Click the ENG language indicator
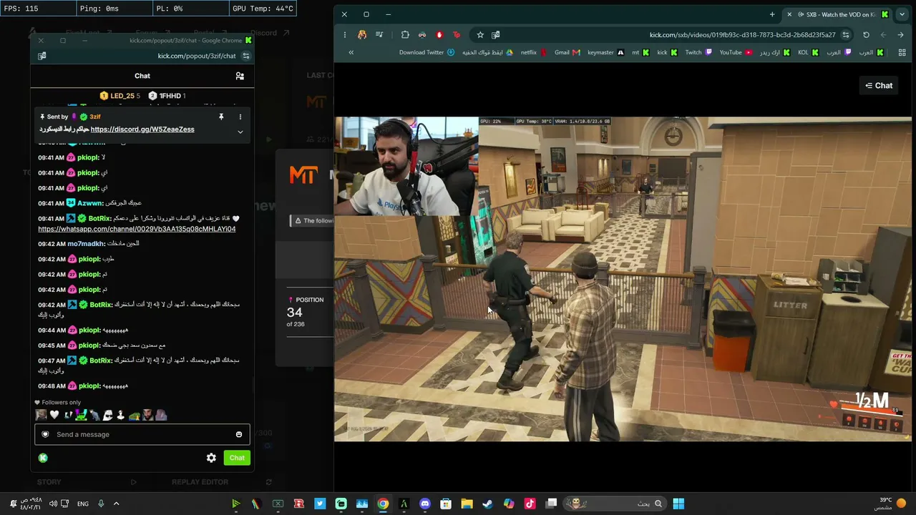 [83, 504]
